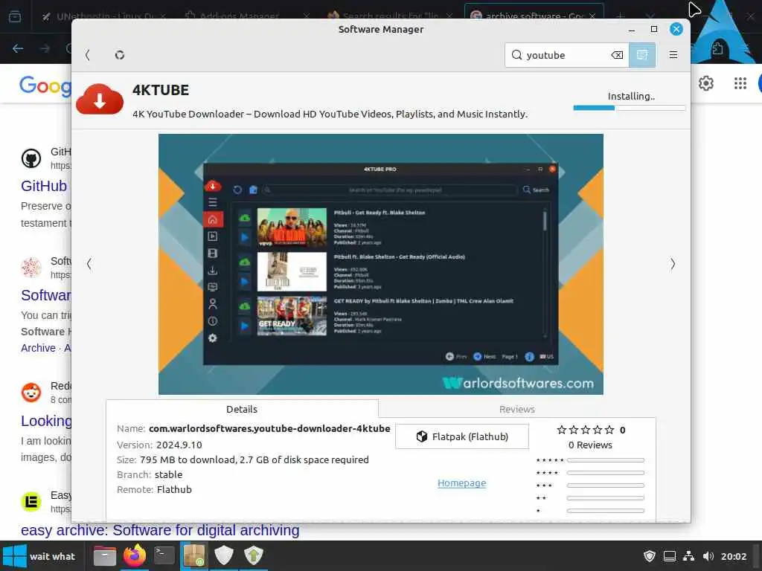This screenshot has height=571, width=762.
Task: Click the browser back arrow
Action: pos(18,48)
